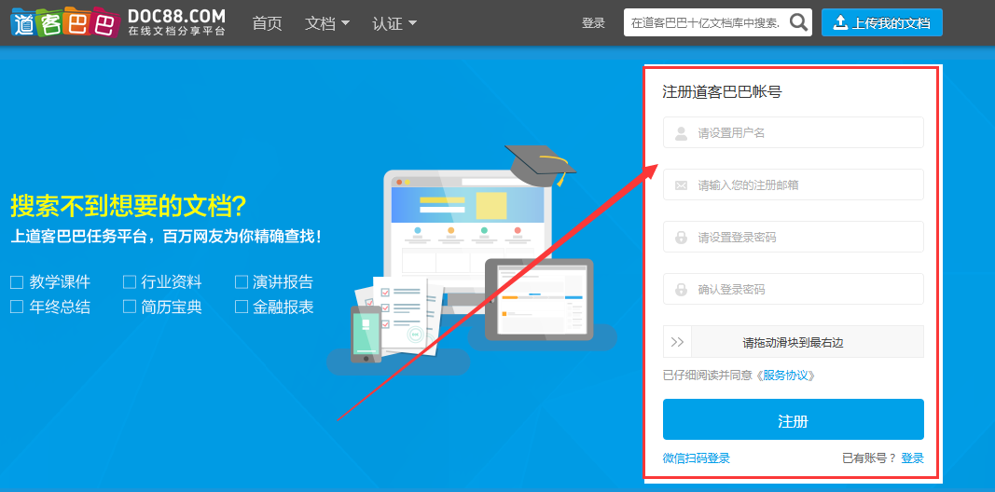Click the user icon in username field
Image resolution: width=995 pixels, height=492 pixels.
click(682, 133)
